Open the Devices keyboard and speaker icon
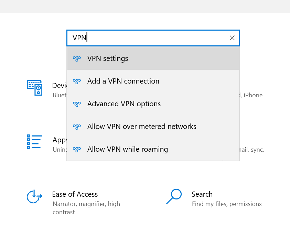Screen dimensions: 290x239 (x=34, y=88)
